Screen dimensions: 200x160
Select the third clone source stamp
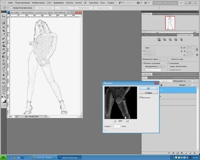[170, 40]
